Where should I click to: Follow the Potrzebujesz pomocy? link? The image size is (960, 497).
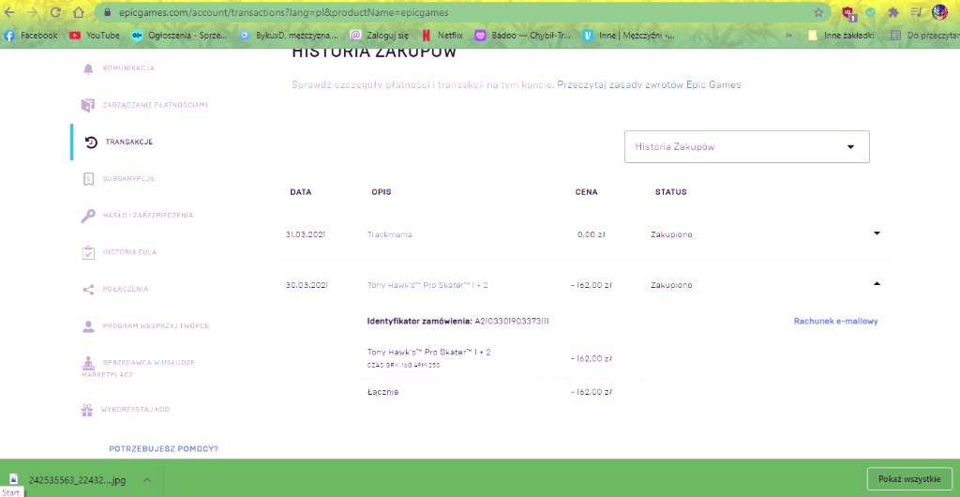point(163,448)
